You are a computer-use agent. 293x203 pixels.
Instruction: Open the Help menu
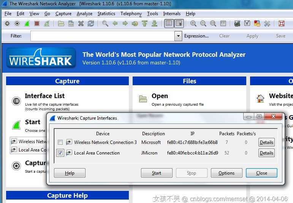tap(190, 14)
